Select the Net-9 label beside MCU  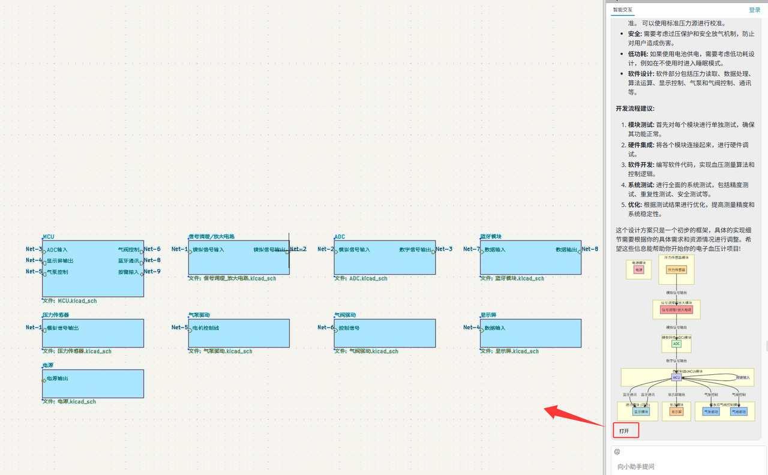coord(152,272)
